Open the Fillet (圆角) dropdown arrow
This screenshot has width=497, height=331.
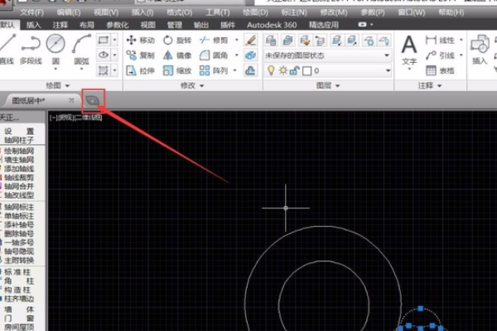pyautogui.click(x=236, y=55)
